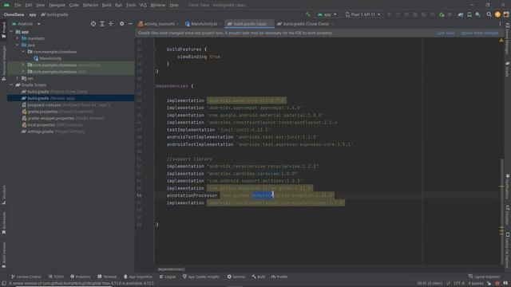
Task: Open the Device Manager toolbar icon
Action: tap(469, 14)
